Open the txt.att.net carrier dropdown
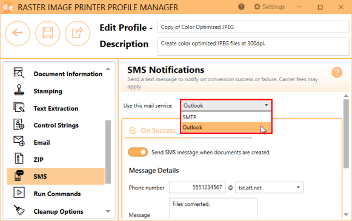This screenshot has height=221, width=352. (x=269, y=188)
